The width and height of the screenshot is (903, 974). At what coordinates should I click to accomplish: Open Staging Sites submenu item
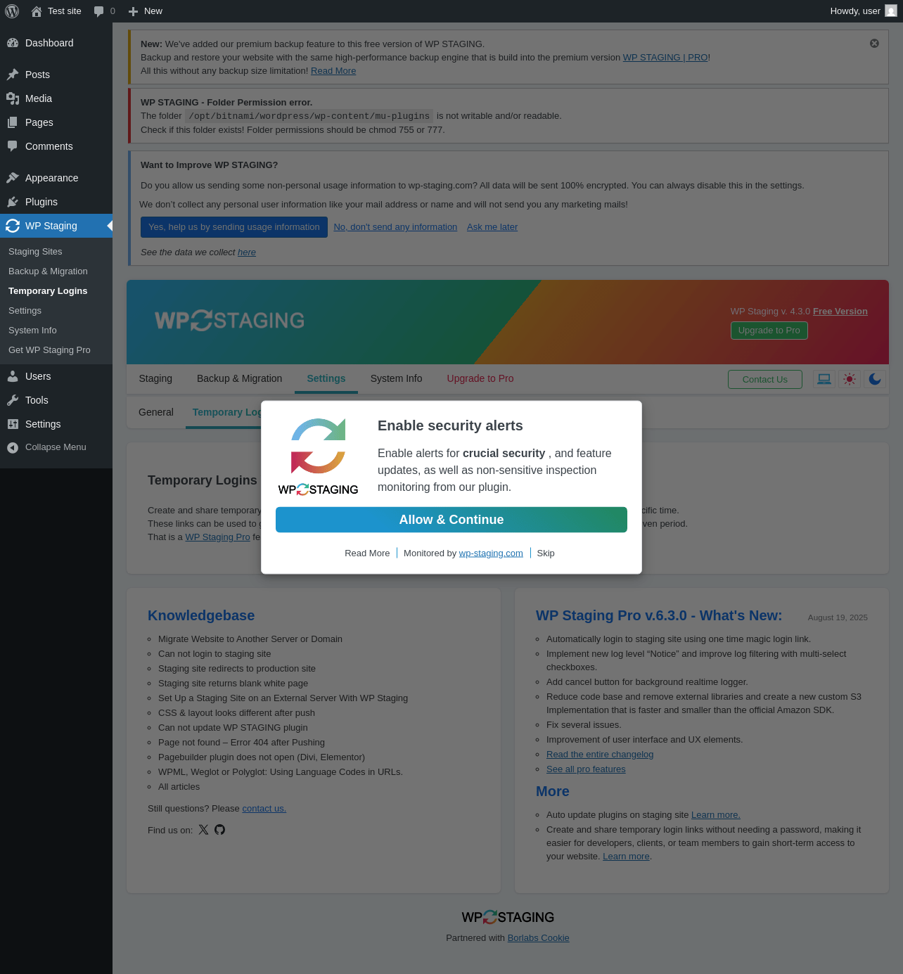pos(35,252)
